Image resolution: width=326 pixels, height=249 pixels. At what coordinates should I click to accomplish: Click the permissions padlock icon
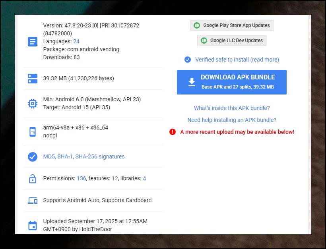click(33, 179)
